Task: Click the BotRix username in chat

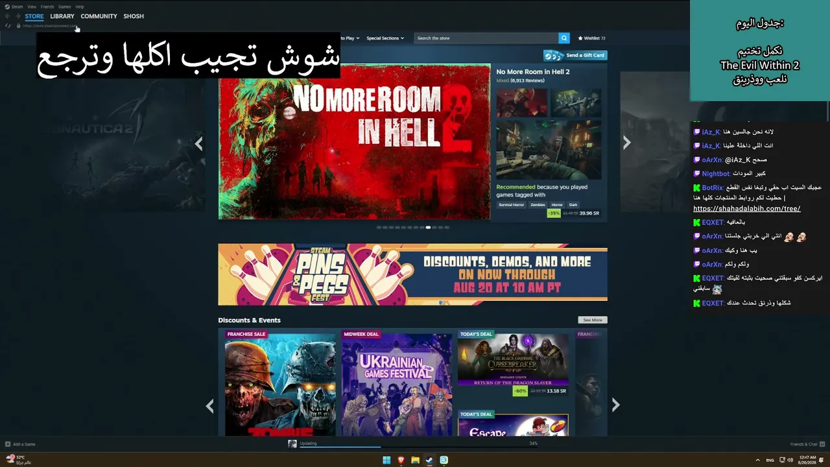Action: [x=713, y=187]
